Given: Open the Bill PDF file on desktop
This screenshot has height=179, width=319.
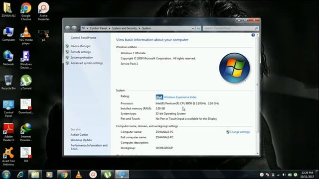Looking at the screenshot, I should [x=26, y=155].
